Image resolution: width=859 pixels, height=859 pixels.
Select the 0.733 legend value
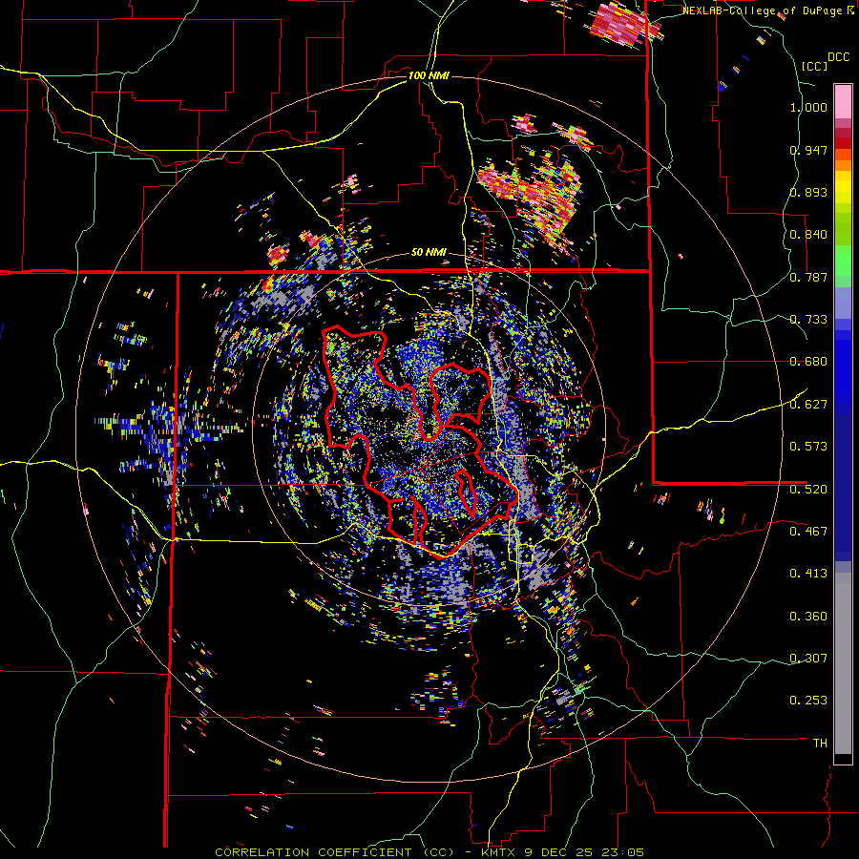point(808,320)
